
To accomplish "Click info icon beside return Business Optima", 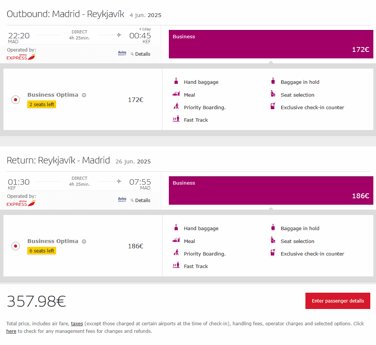I will 84,241.
